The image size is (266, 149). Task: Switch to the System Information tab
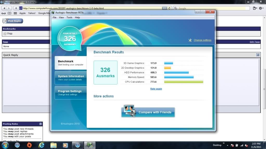(x=70, y=78)
